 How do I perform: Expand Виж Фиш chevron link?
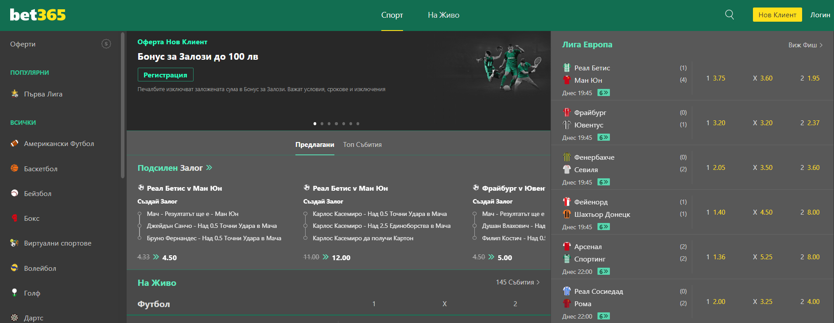[805, 45]
